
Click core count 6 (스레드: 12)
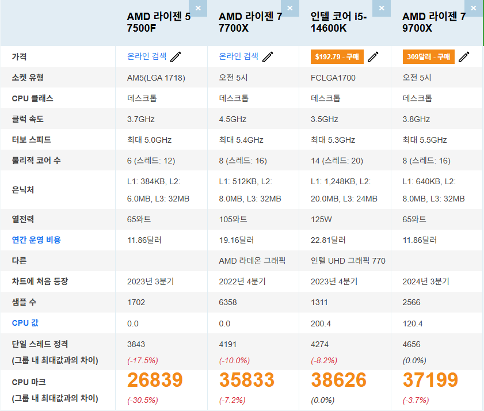pyautogui.click(x=151, y=161)
